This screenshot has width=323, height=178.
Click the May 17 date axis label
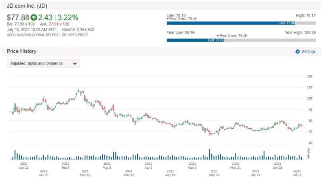[214, 173]
